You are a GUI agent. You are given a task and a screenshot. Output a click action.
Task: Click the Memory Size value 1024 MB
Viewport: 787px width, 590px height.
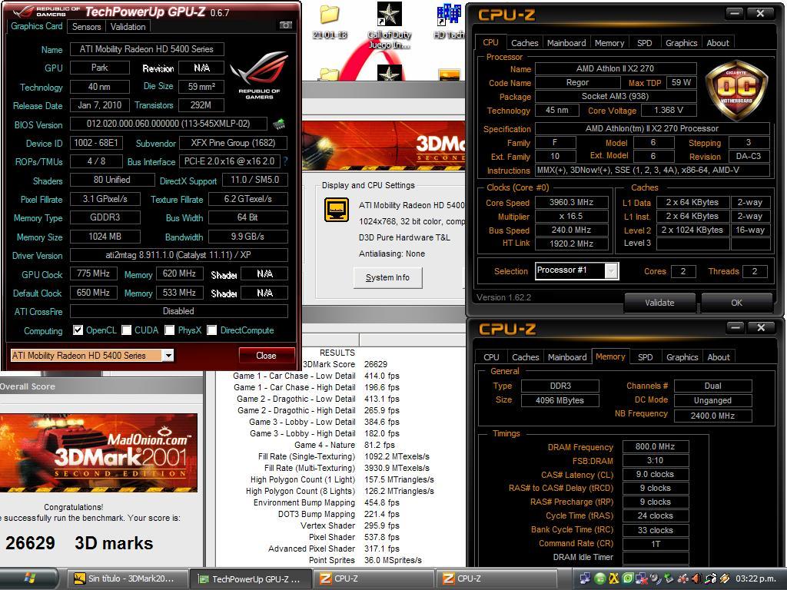[x=105, y=237]
